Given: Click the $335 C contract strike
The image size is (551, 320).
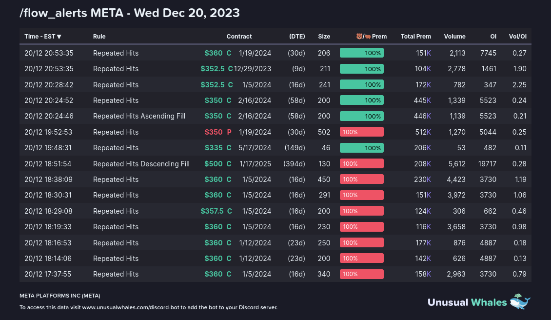Looking at the screenshot, I should (x=218, y=148).
